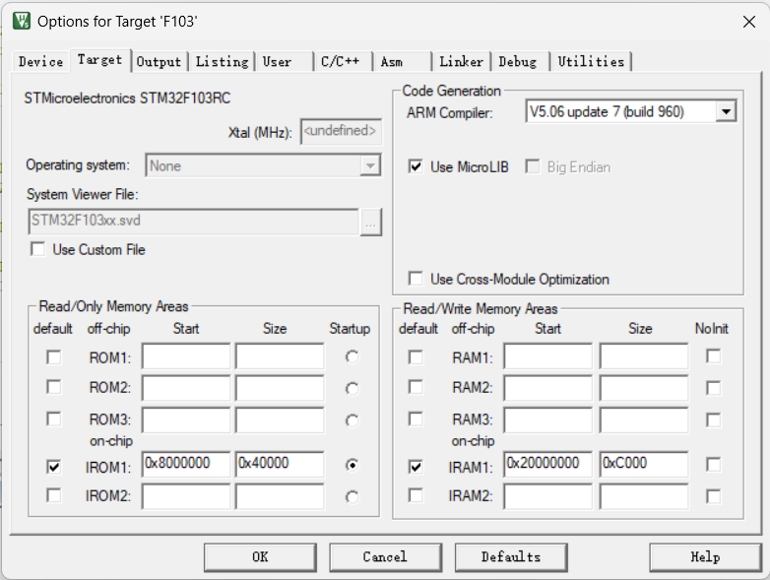The width and height of the screenshot is (770, 580).
Task: Edit IROM1 Start value 0x8000000
Action: pos(186,464)
